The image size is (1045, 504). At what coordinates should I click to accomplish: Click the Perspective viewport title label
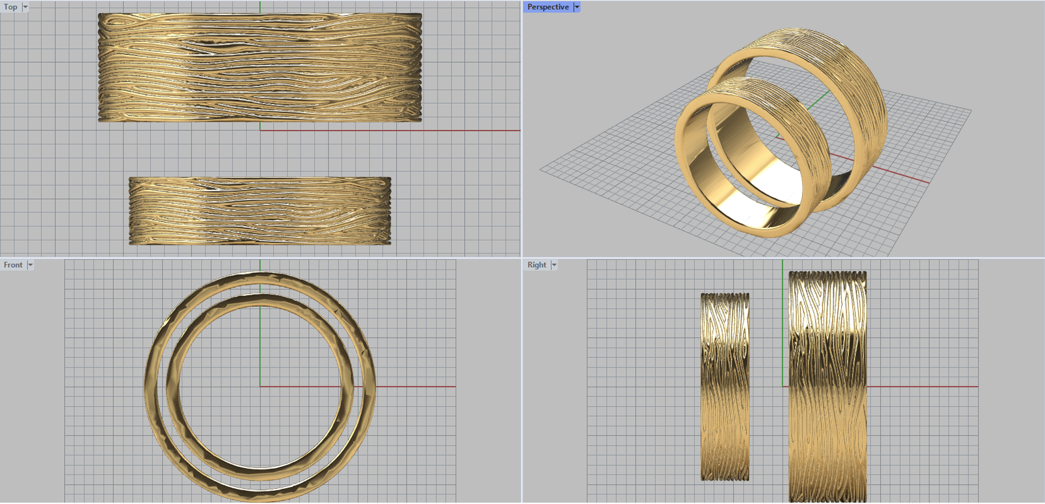click(x=547, y=7)
